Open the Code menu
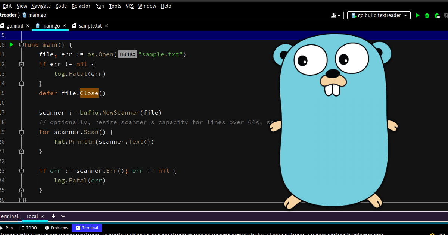The width and height of the screenshot is (448, 235). coord(61,6)
